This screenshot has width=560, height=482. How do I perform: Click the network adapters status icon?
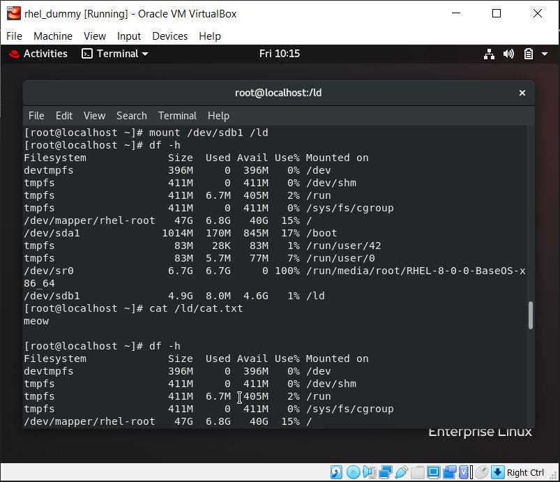point(386,472)
